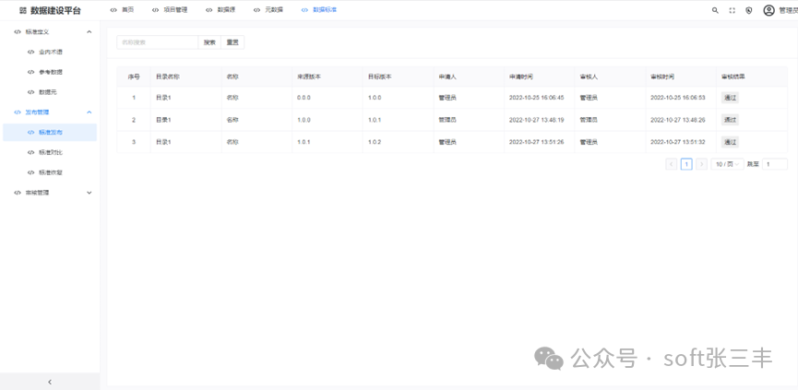Click 目录1 in row 3
Screen dimensions: 798x390
click(163, 142)
